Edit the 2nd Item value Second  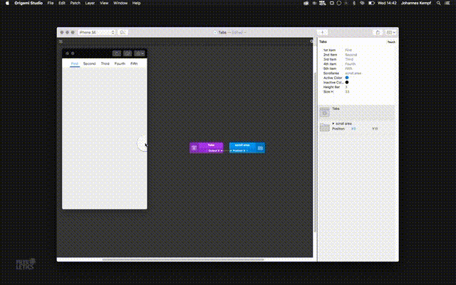coord(351,55)
